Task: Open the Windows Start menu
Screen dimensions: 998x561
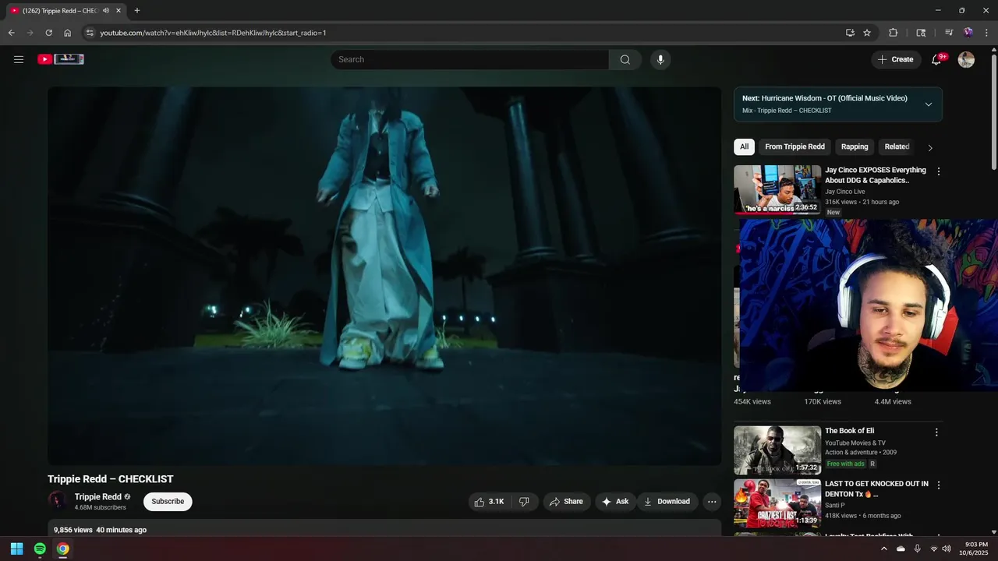Action: 16,549
